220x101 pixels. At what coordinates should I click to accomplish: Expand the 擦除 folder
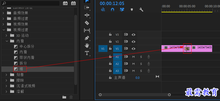click(x=6, y=80)
